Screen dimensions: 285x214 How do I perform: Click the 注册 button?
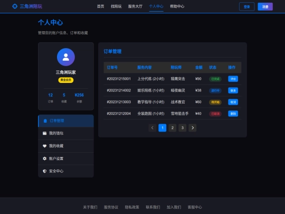click(265, 7)
